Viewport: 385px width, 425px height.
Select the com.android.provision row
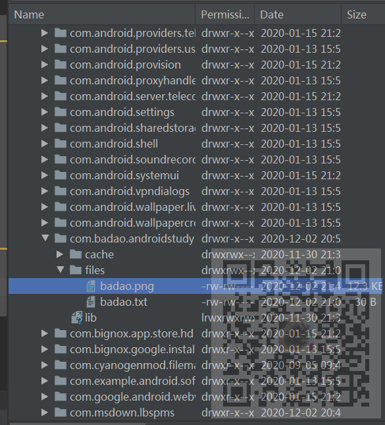195,65
